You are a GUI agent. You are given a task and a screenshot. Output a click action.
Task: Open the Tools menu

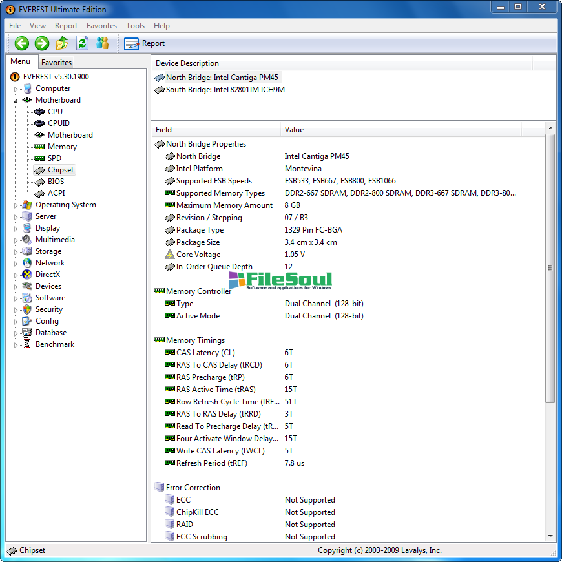(x=135, y=26)
